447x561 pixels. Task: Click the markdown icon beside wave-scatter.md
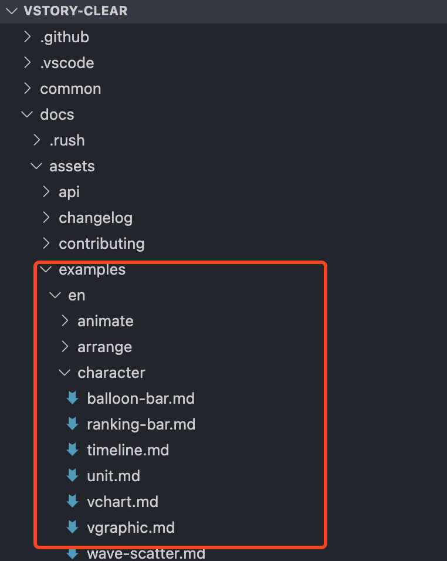point(73,553)
